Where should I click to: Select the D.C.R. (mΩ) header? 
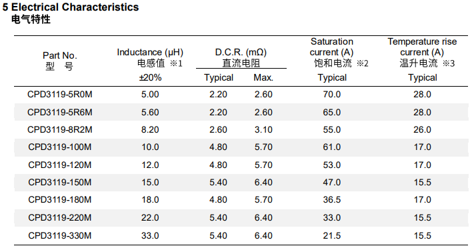(x=241, y=52)
